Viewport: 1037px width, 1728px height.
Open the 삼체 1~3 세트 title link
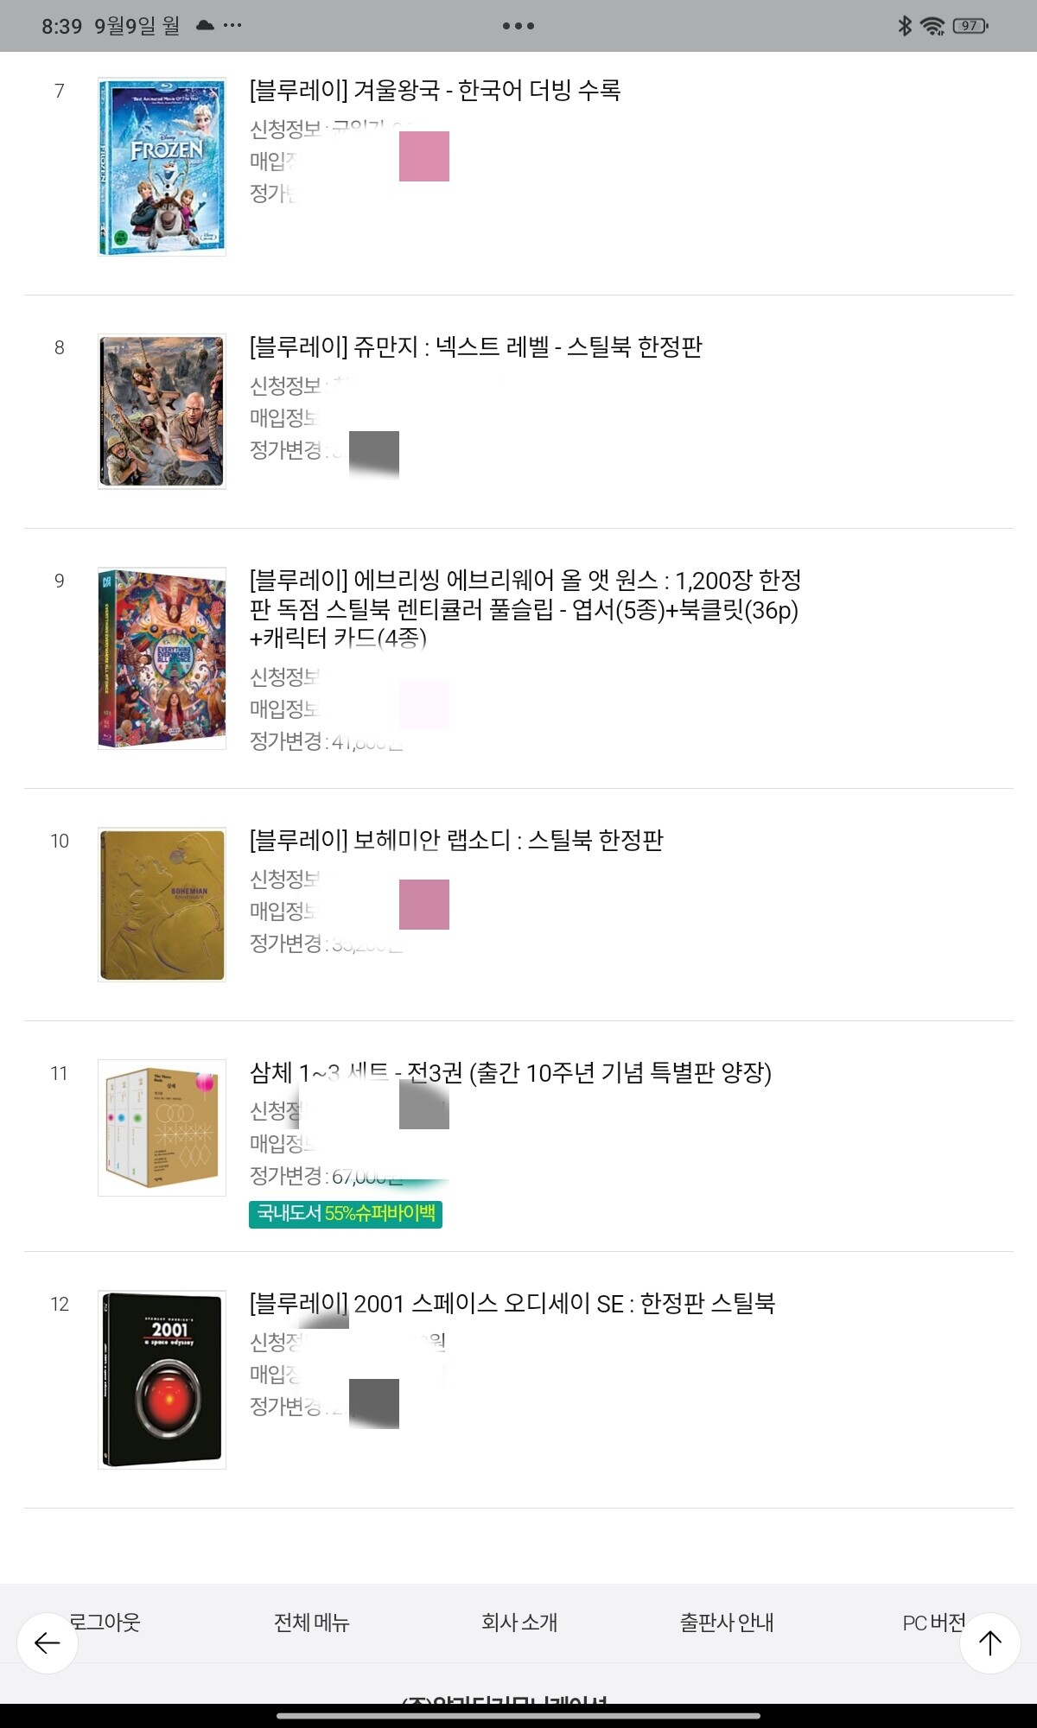tap(510, 1072)
